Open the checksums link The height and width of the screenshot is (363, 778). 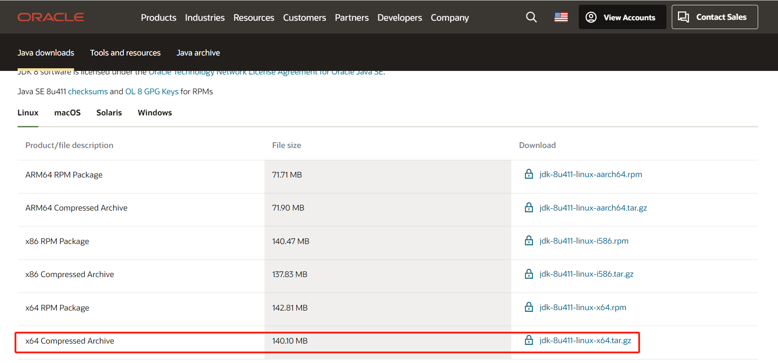tap(88, 92)
